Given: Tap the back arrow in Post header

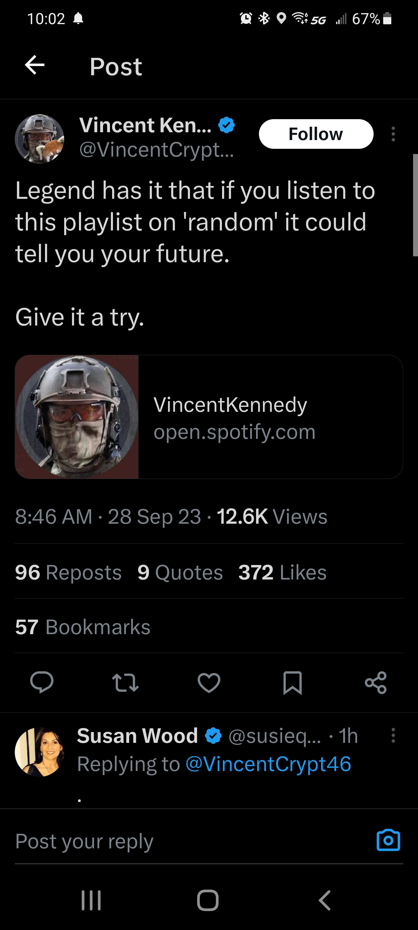Looking at the screenshot, I should tap(35, 65).
